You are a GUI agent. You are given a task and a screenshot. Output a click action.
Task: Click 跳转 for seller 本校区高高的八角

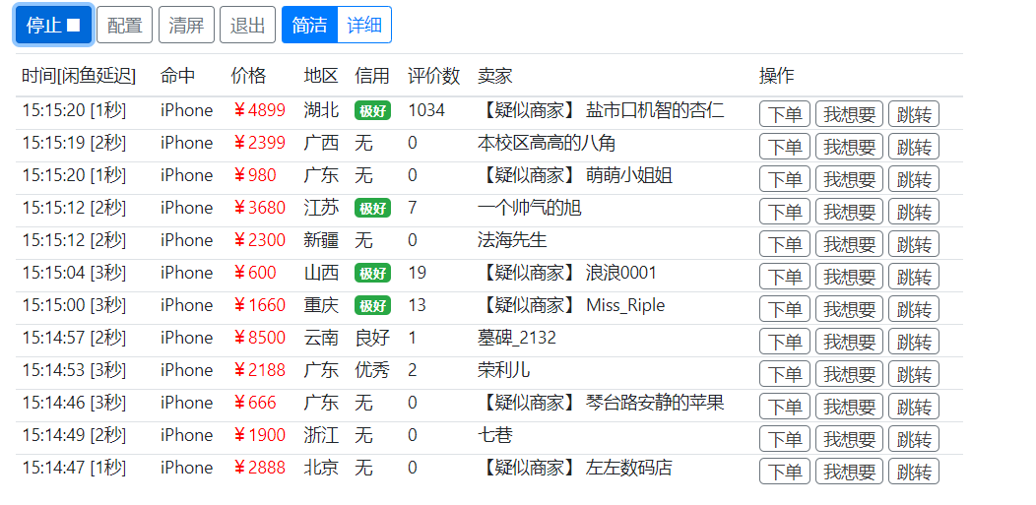tap(913, 147)
